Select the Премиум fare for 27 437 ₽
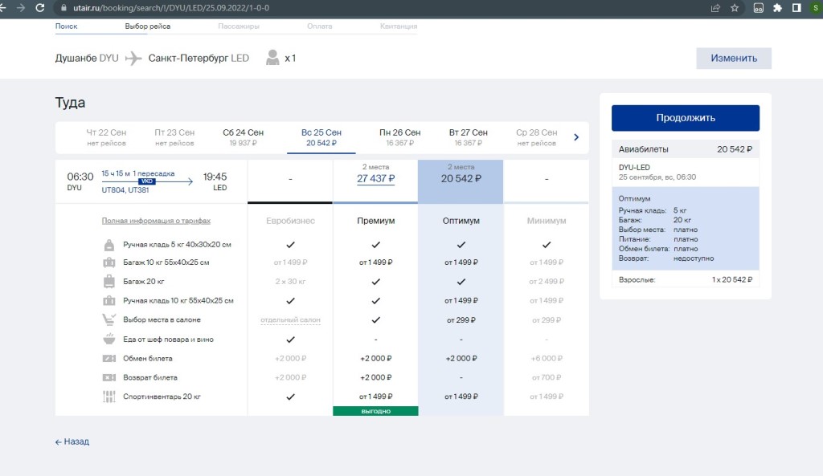 pyautogui.click(x=375, y=179)
